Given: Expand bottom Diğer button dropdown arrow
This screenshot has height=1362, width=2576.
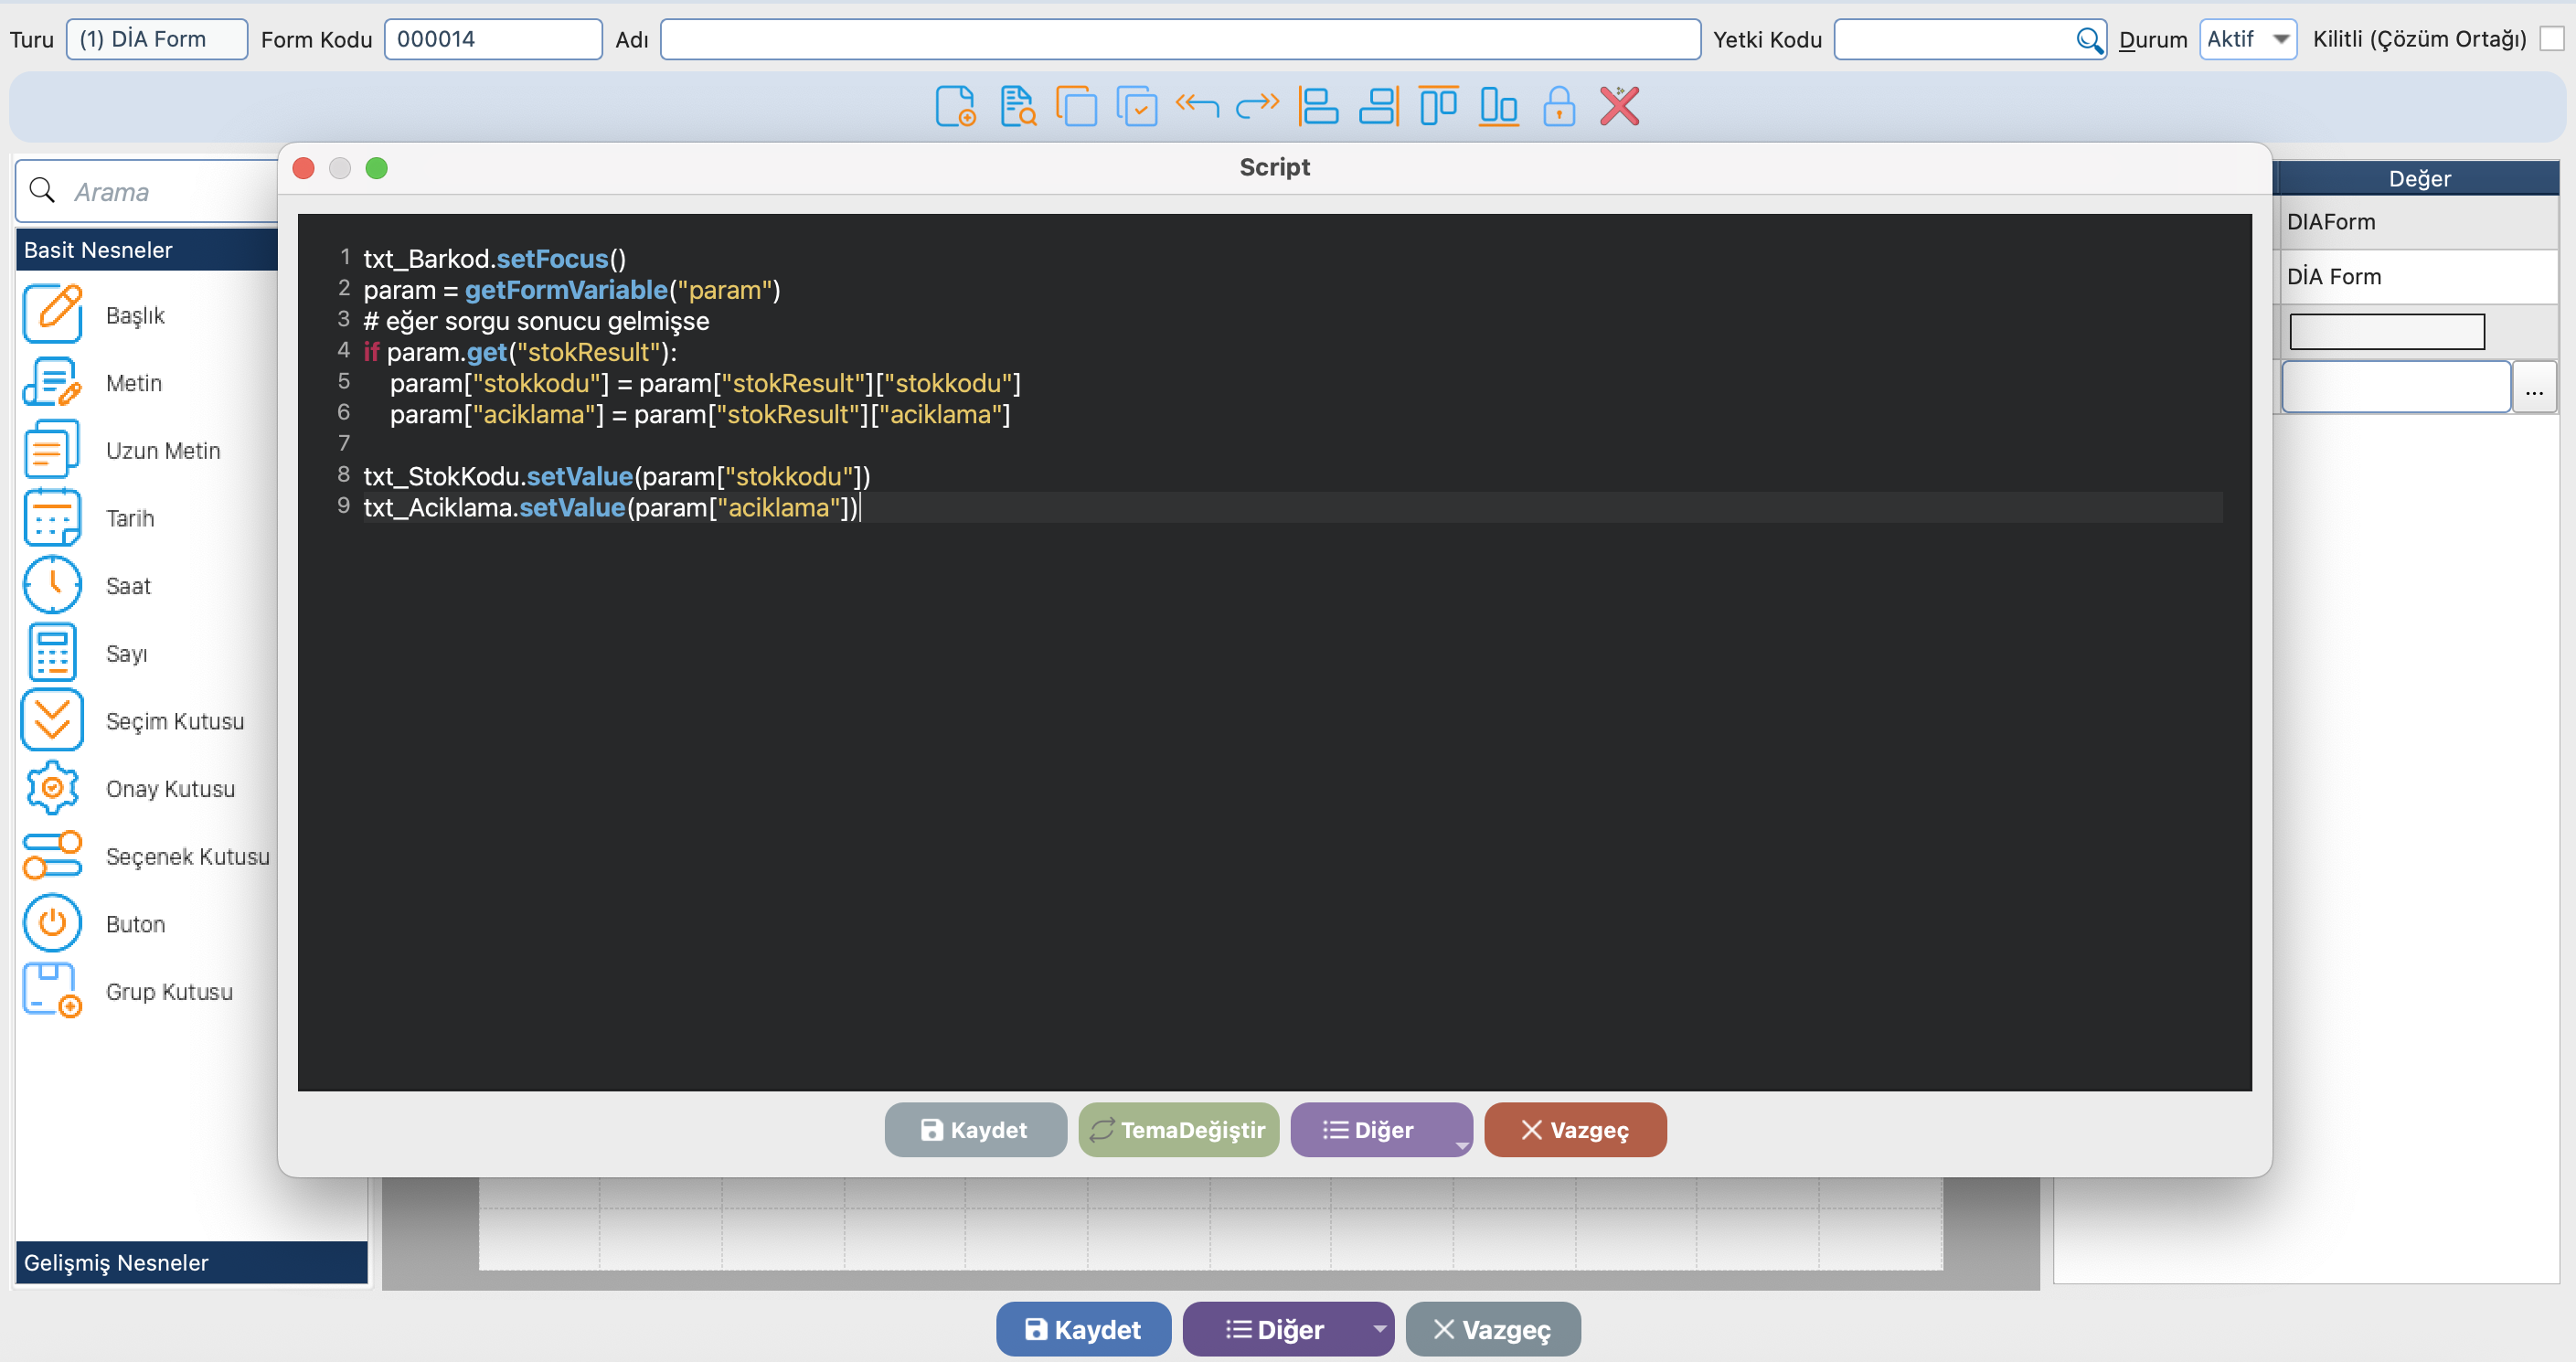Looking at the screenshot, I should [1379, 1329].
